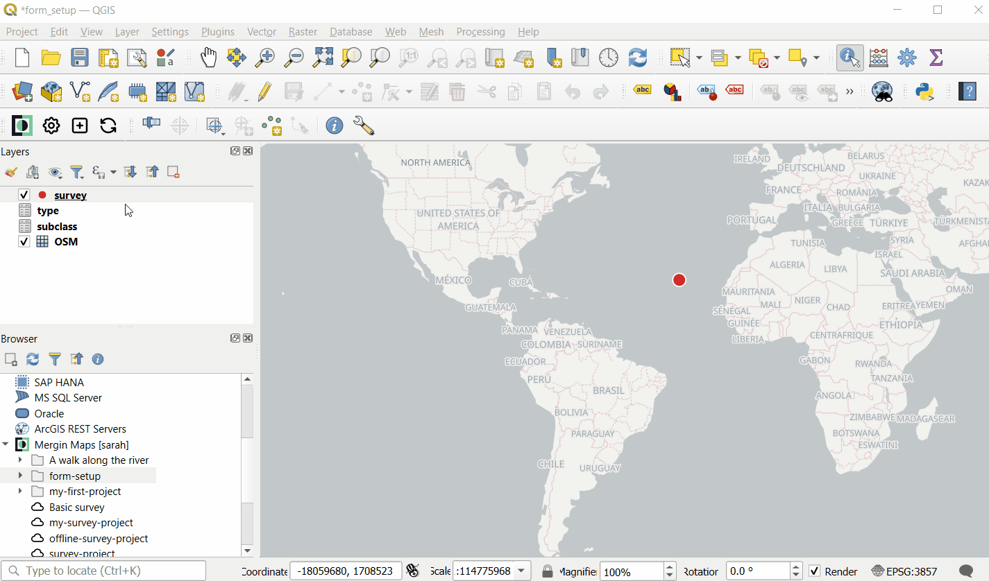
Task: Open the Vector menu
Action: (262, 32)
